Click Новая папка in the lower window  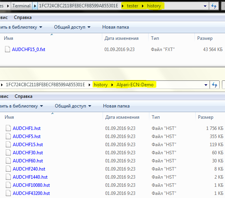pyautogui.click(x=116, y=106)
